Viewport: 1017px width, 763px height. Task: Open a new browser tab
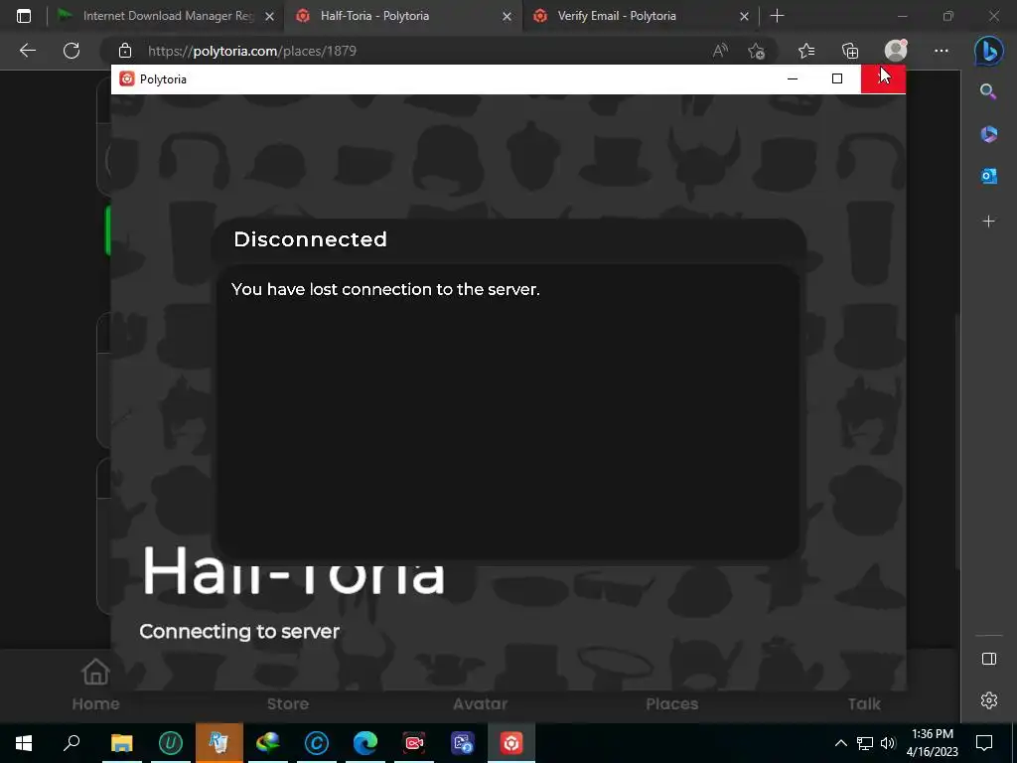[777, 16]
